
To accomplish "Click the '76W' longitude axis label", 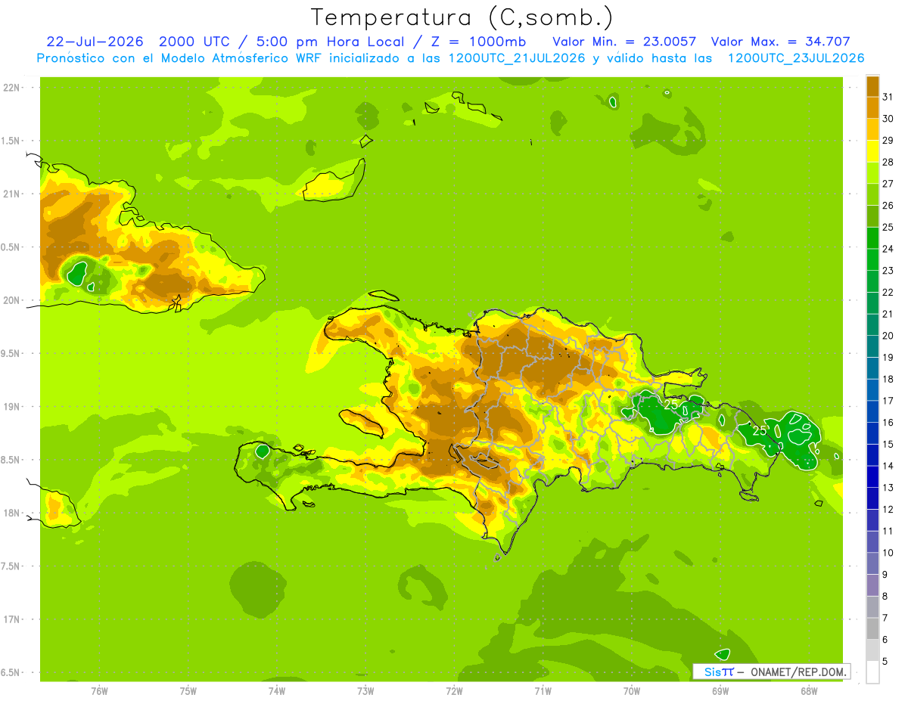I will (99, 690).
